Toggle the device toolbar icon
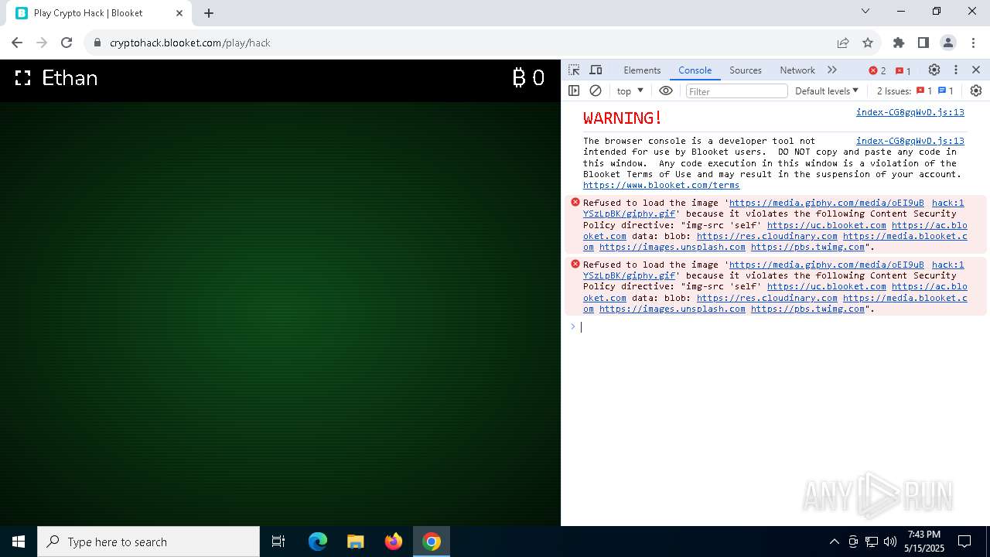Image resolution: width=990 pixels, height=557 pixels. click(x=596, y=70)
